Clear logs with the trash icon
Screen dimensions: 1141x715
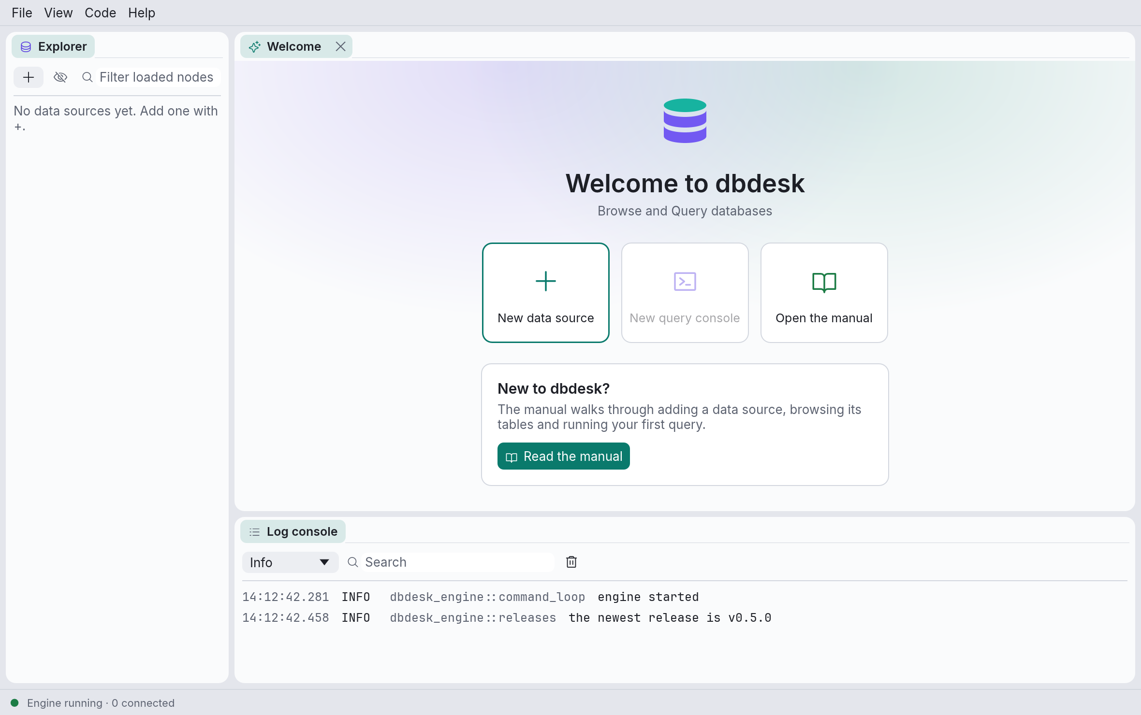point(571,562)
